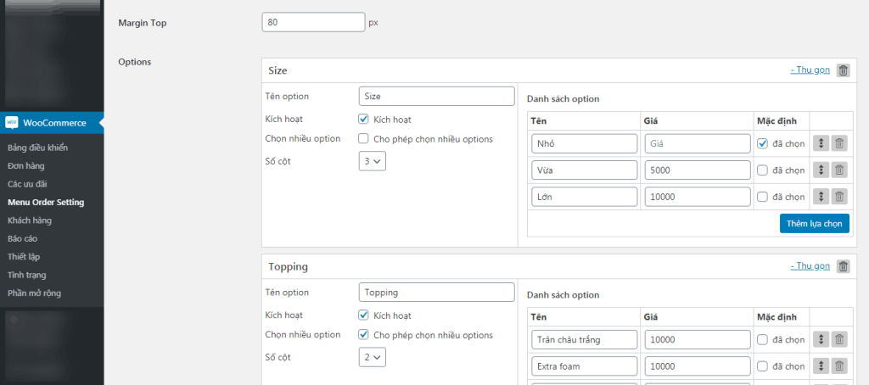The image size is (869, 385).
Task: Remove the Vừa row using trash icon
Action: [x=838, y=170]
